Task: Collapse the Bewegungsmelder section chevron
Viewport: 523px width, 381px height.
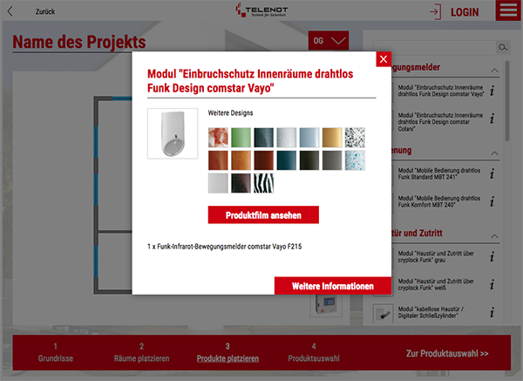Action: click(x=494, y=71)
